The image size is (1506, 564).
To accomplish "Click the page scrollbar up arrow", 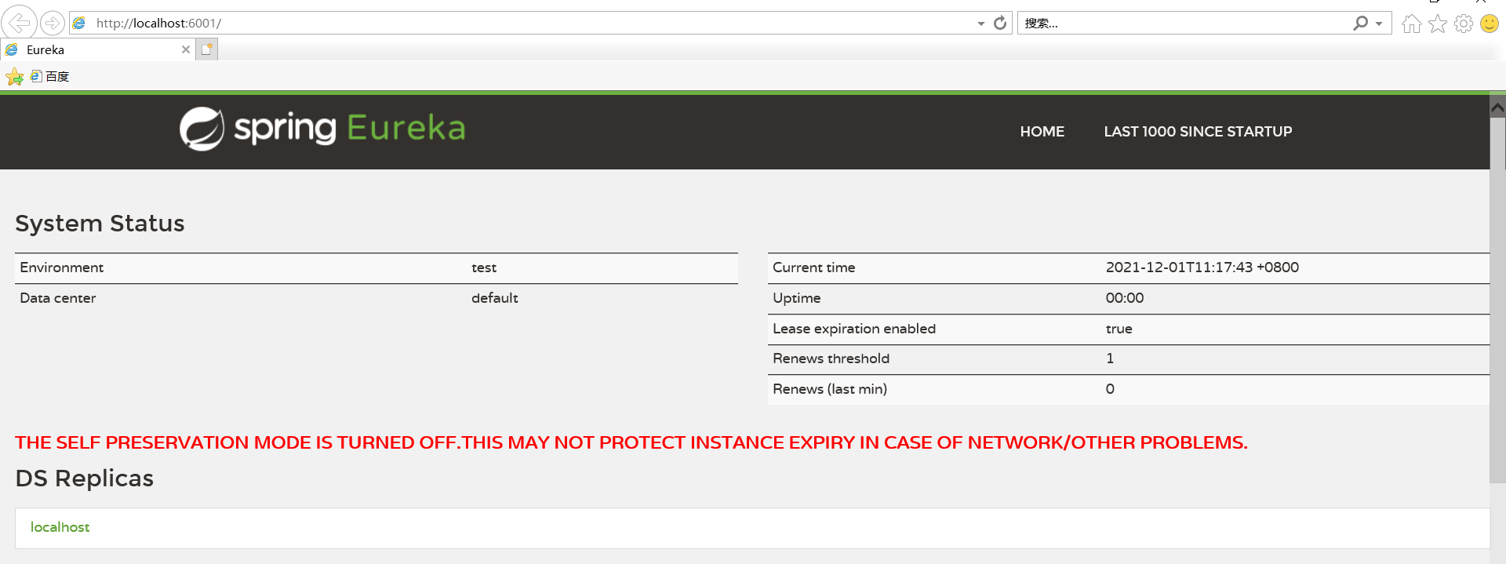I will click(1497, 107).
